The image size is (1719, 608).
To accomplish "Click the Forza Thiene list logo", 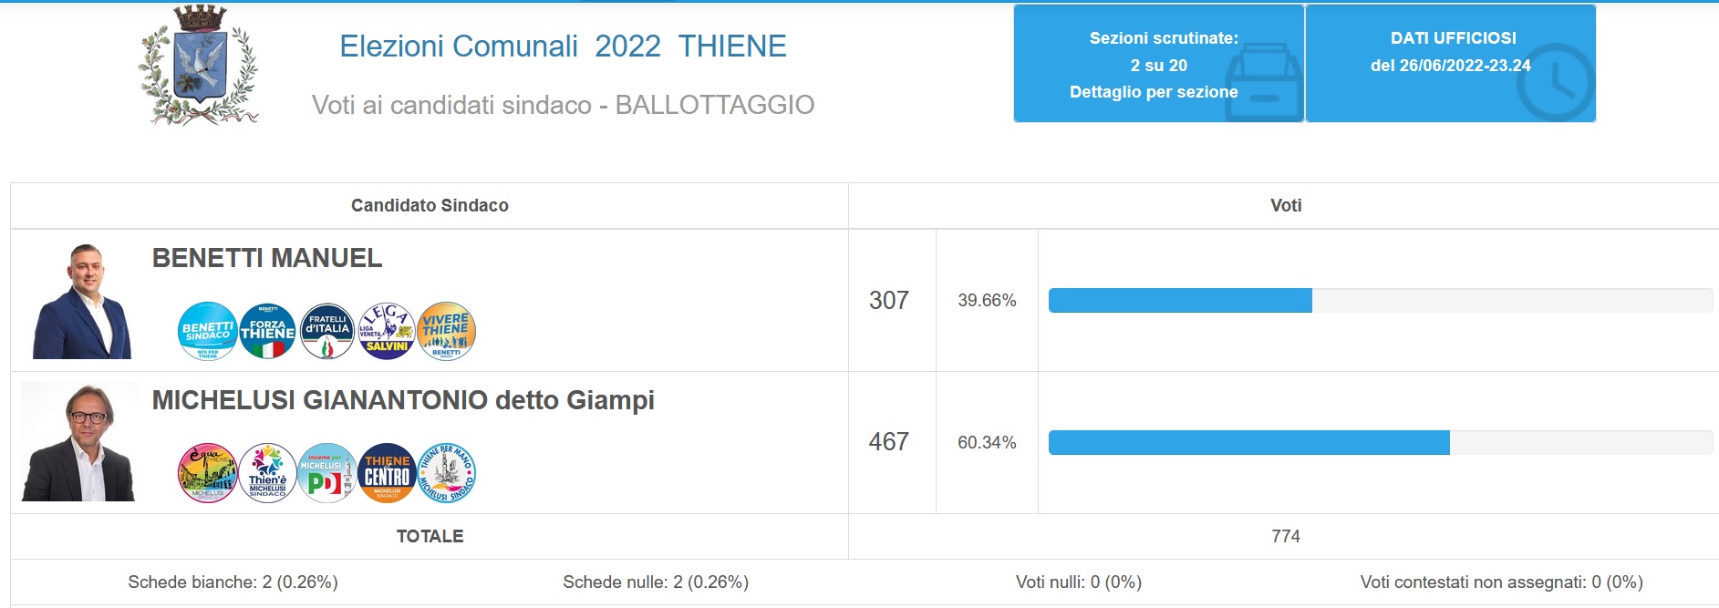I will click(267, 331).
